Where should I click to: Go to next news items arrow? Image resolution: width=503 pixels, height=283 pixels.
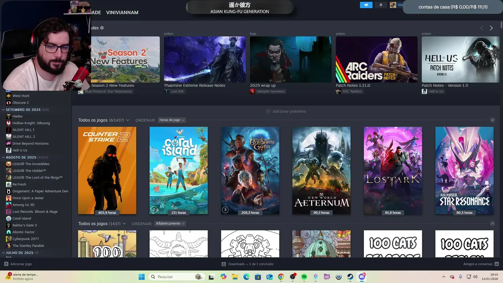coord(491,28)
